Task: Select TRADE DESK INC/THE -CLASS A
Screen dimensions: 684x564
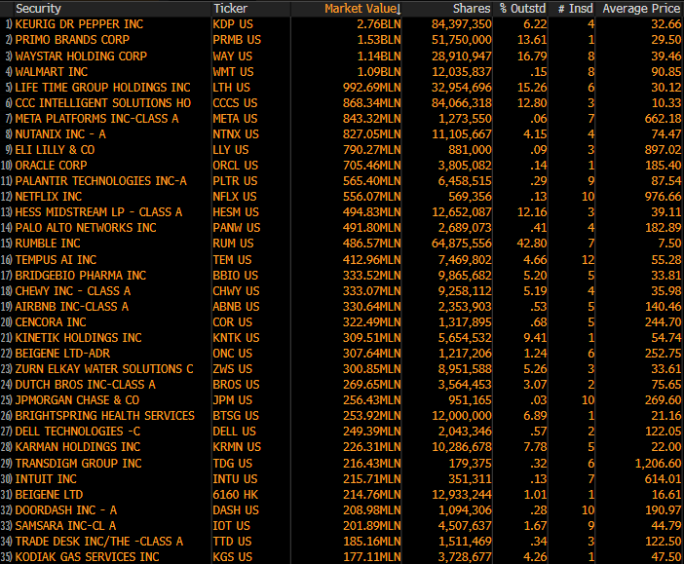Action: pyautogui.click(x=99, y=542)
